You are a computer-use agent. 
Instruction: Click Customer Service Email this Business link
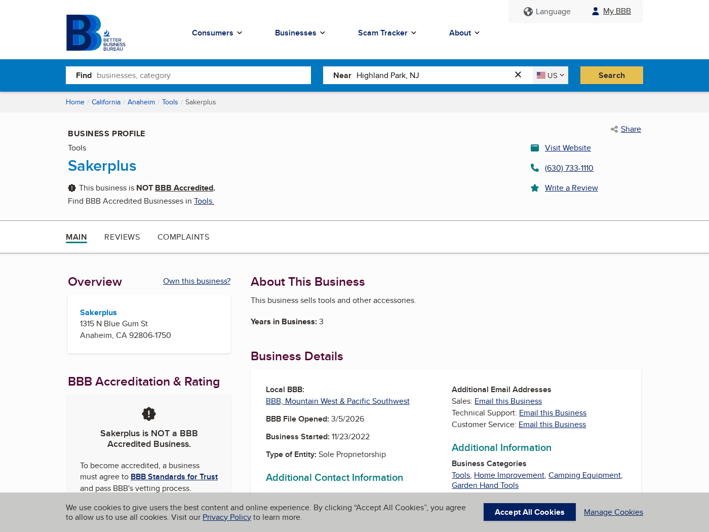pyautogui.click(x=552, y=425)
